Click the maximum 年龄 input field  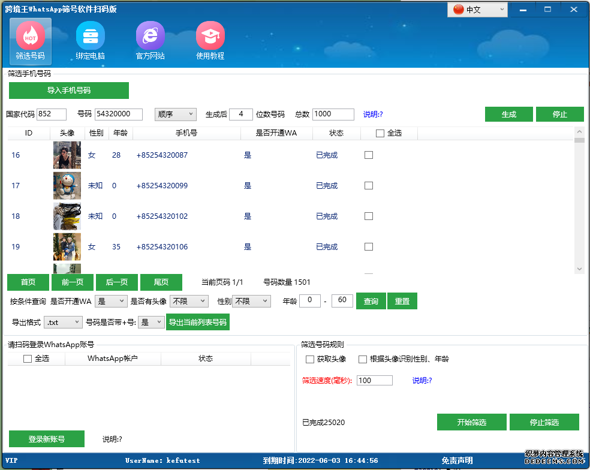(x=342, y=301)
